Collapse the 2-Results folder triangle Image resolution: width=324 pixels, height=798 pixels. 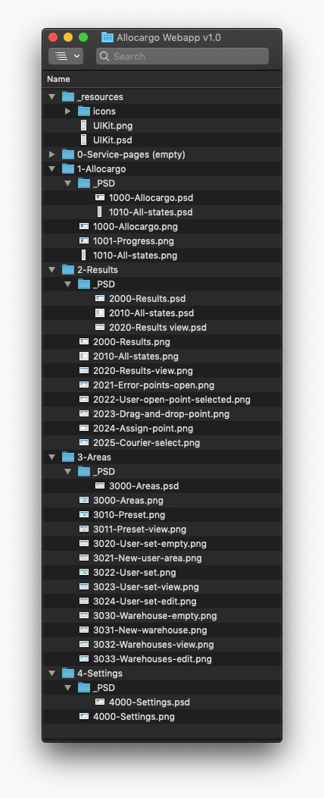click(x=52, y=270)
